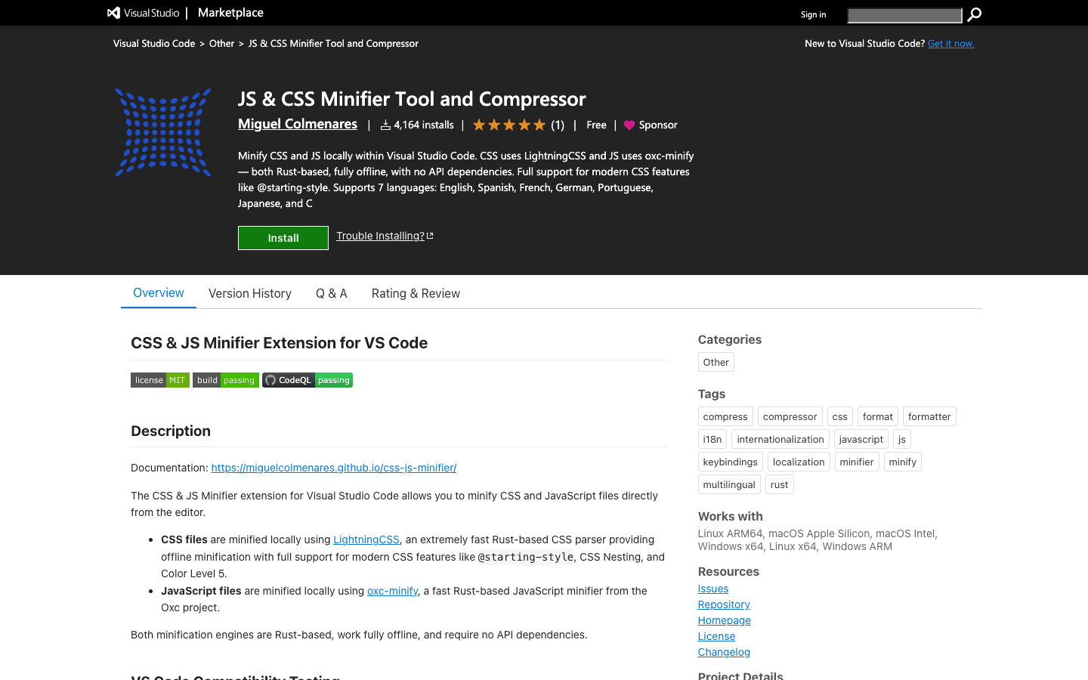Open the Other breadcrumb link

(x=221, y=44)
